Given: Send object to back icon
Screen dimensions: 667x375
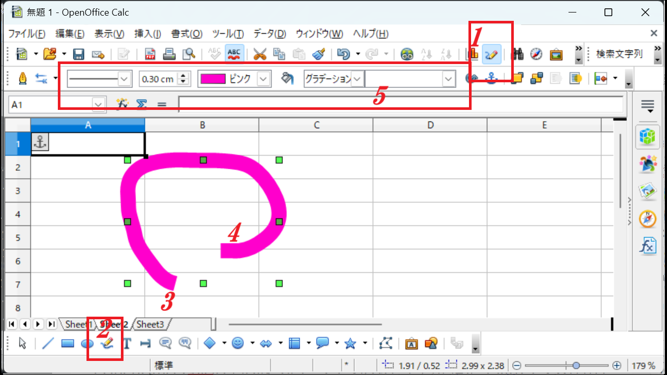Looking at the screenshot, I should click(x=536, y=79).
